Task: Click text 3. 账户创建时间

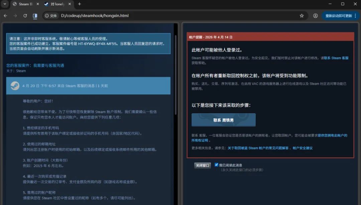Action: click(45, 160)
